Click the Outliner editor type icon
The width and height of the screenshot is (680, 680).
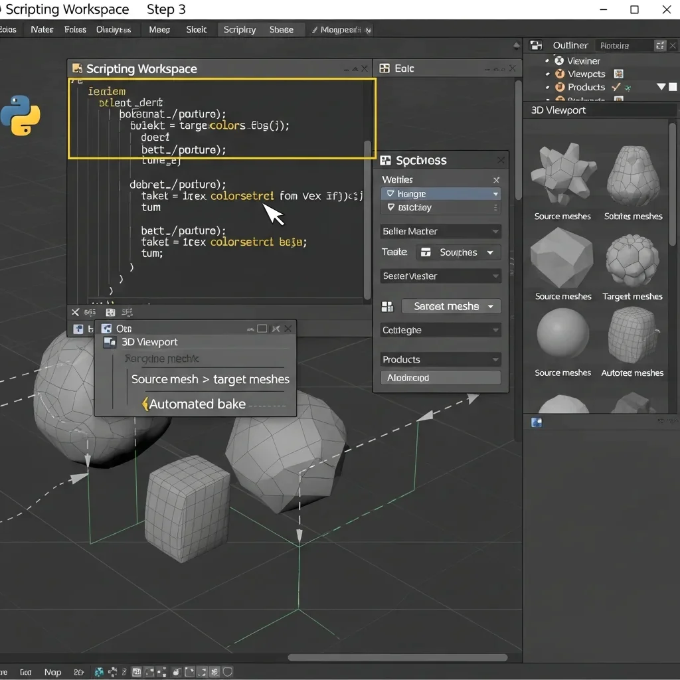click(x=537, y=45)
